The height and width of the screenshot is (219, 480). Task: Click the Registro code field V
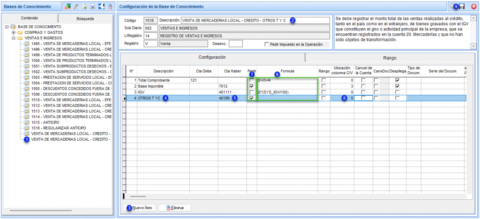pos(150,44)
